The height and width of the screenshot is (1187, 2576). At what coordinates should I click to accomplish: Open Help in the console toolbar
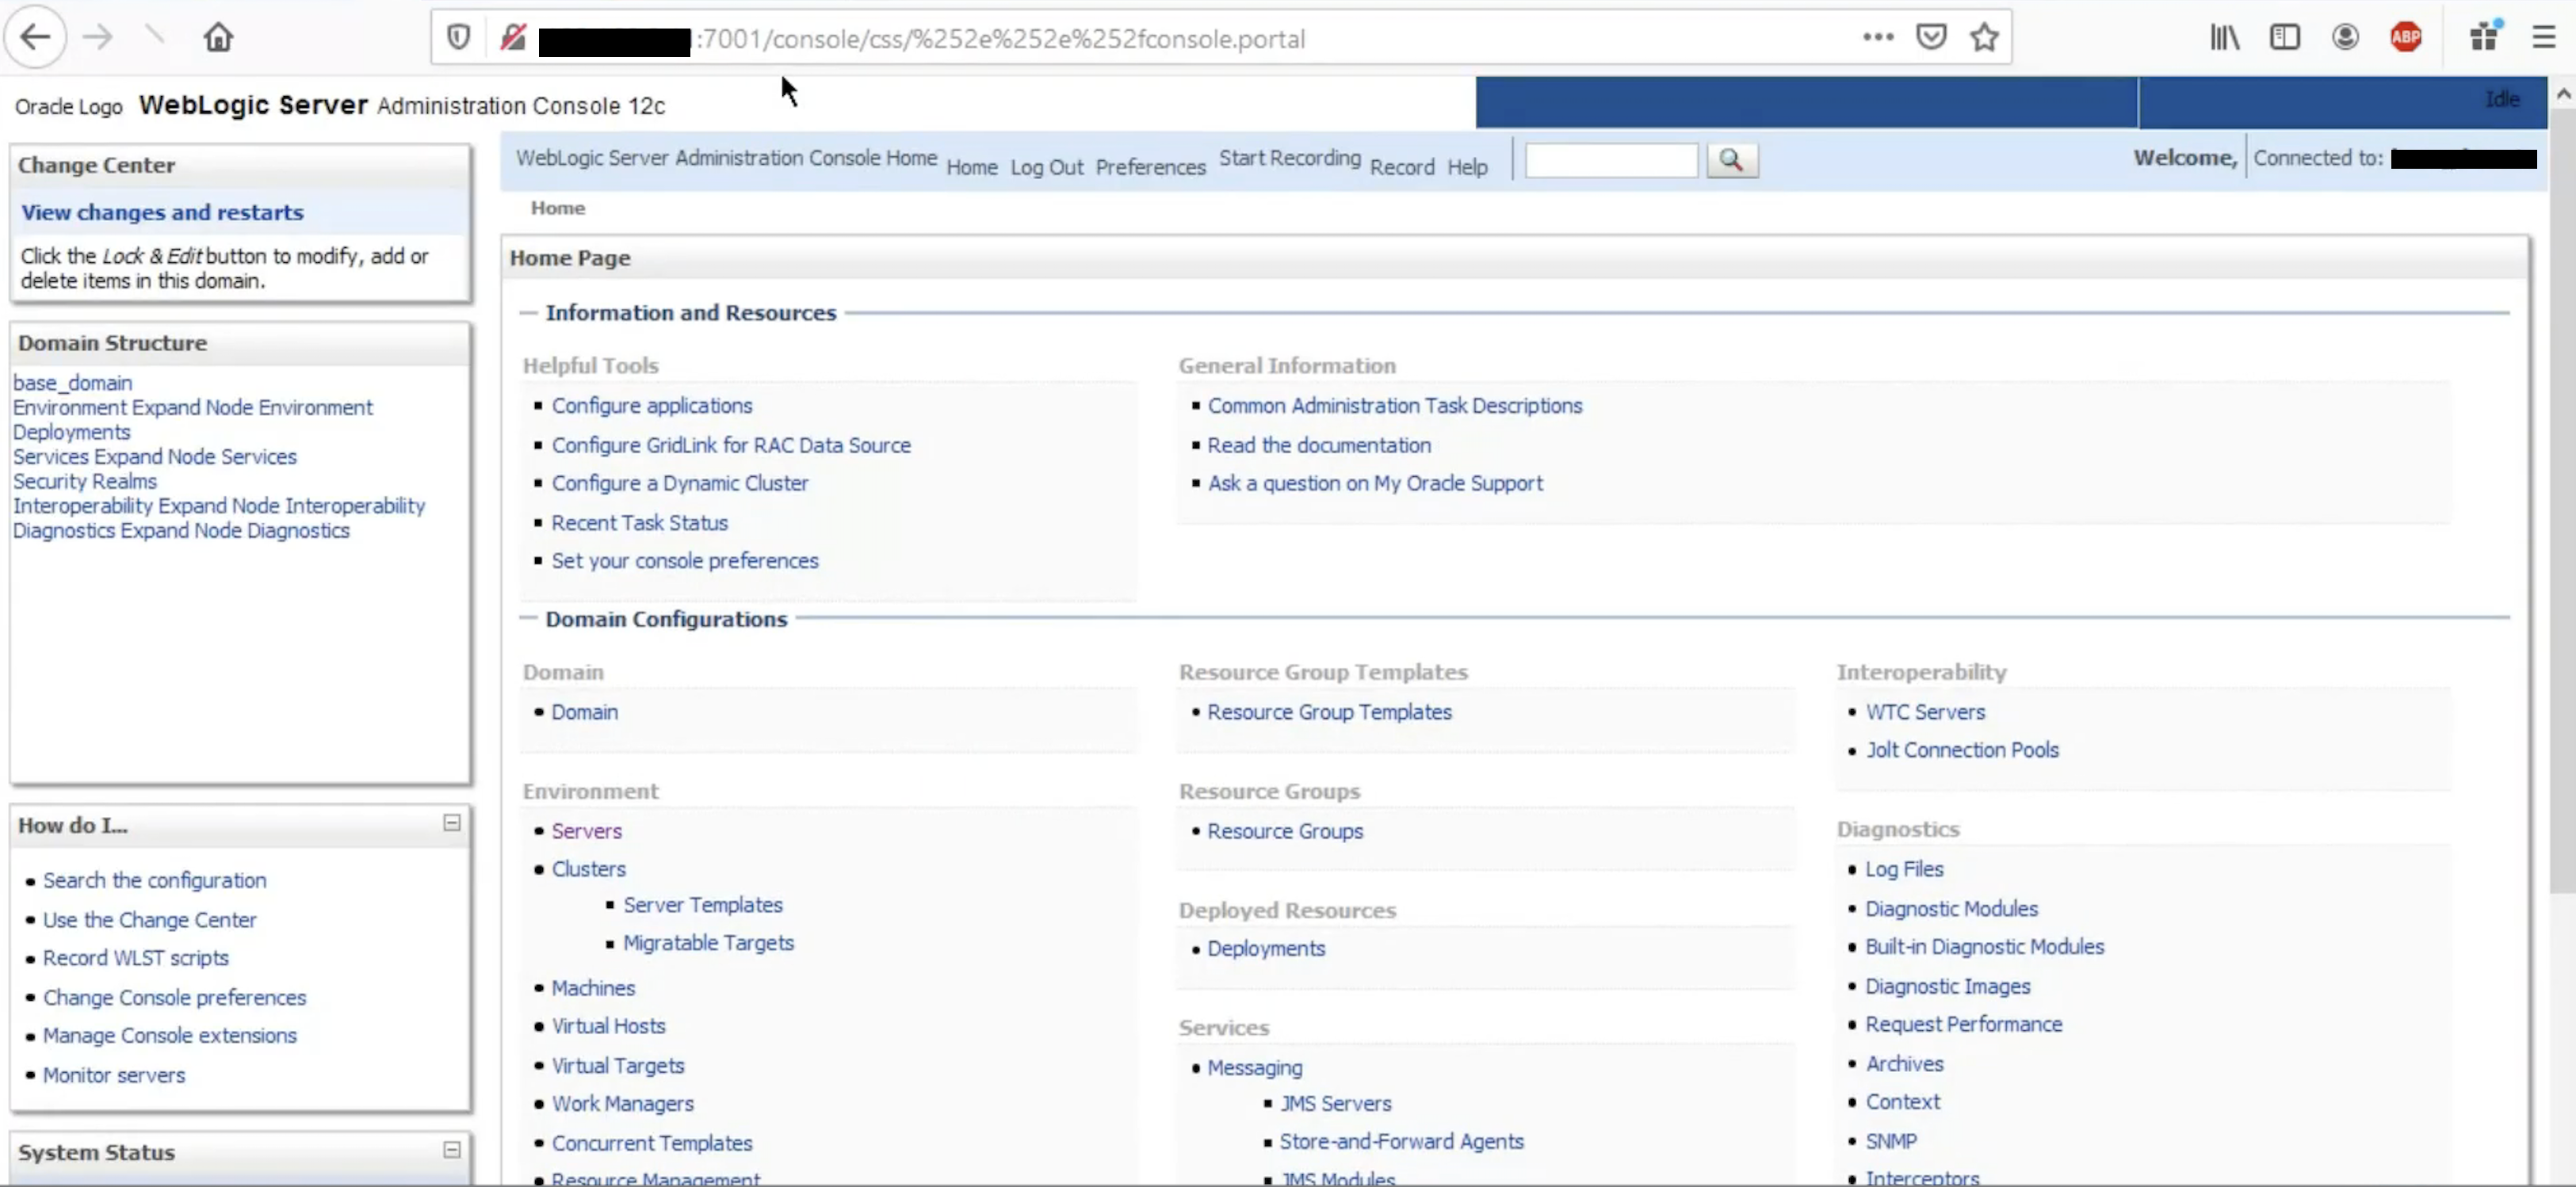coord(1467,167)
